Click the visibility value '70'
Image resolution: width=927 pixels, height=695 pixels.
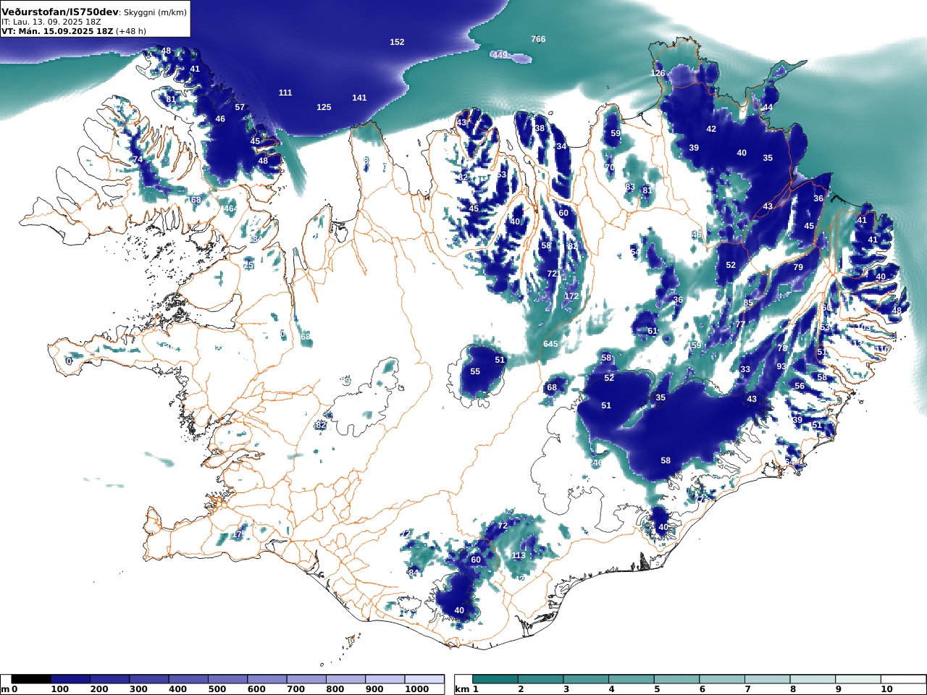610,167
